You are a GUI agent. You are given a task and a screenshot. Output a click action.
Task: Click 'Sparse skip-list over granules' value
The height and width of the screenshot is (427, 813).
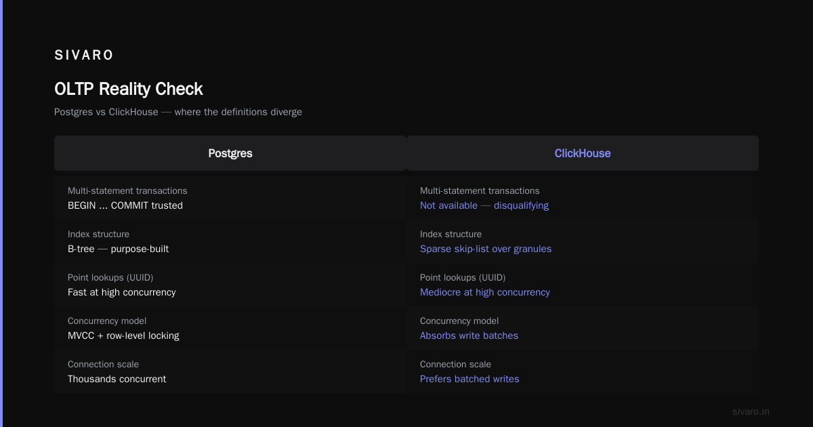486,249
